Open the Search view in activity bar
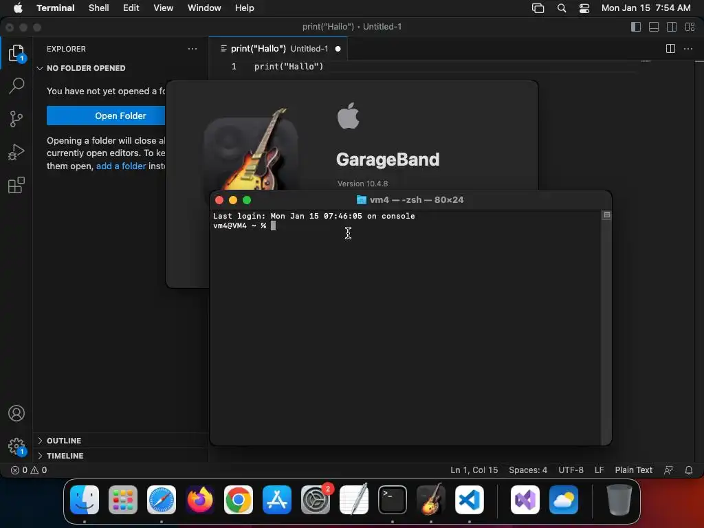Viewport: 704px width, 528px height. coord(16,86)
